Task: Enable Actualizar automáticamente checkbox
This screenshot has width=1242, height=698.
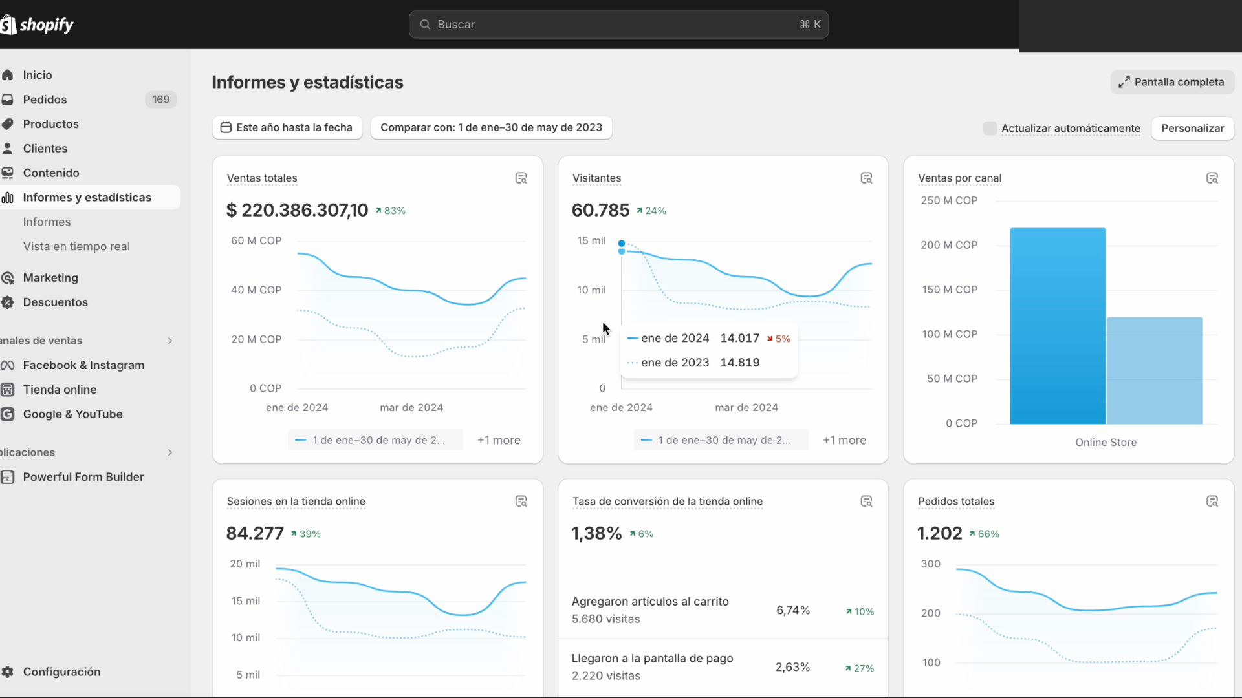Action: (990, 128)
